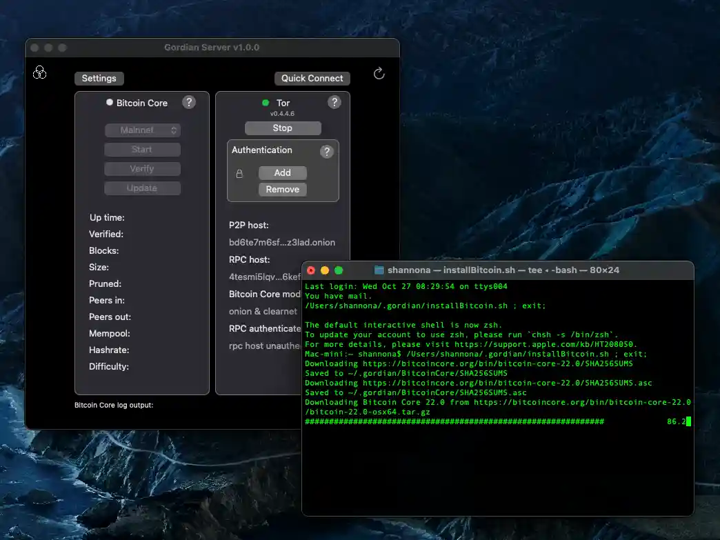Screen dimensions: 720x540
Task: Zoom Terminal window with green button
Action: (x=339, y=270)
